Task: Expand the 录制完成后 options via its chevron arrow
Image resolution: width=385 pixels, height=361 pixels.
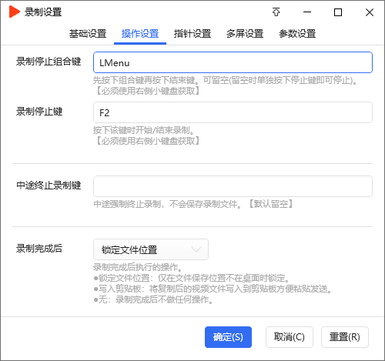Action: [196, 249]
